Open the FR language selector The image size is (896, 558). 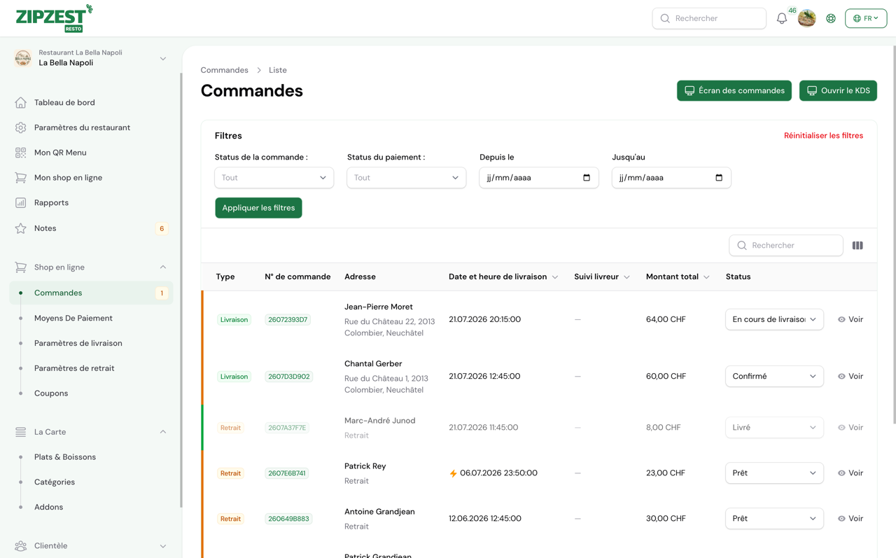[x=866, y=18]
